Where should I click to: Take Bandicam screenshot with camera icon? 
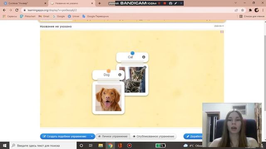170,3
